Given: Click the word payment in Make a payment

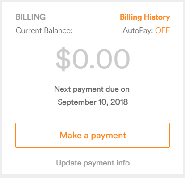Looking at the screenshot, I should coord(109,136).
